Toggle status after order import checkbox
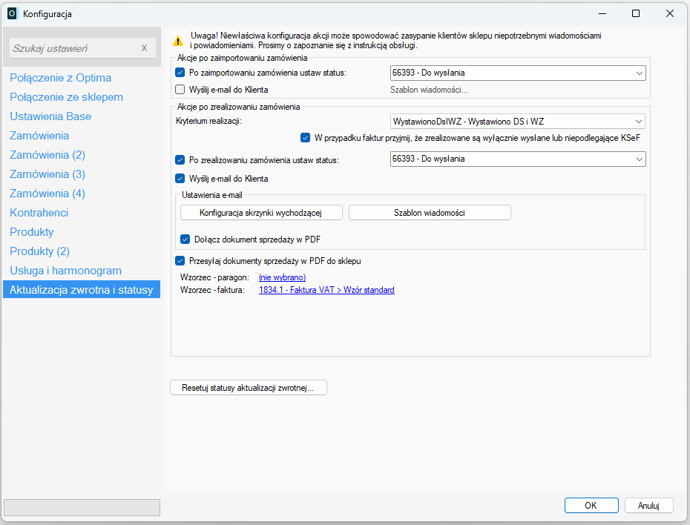690x525 pixels. 180,73
